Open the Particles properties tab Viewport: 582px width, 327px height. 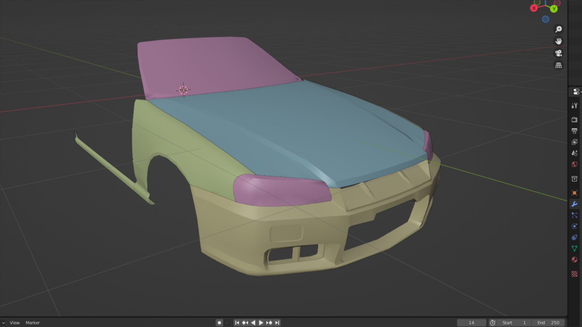point(574,215)
